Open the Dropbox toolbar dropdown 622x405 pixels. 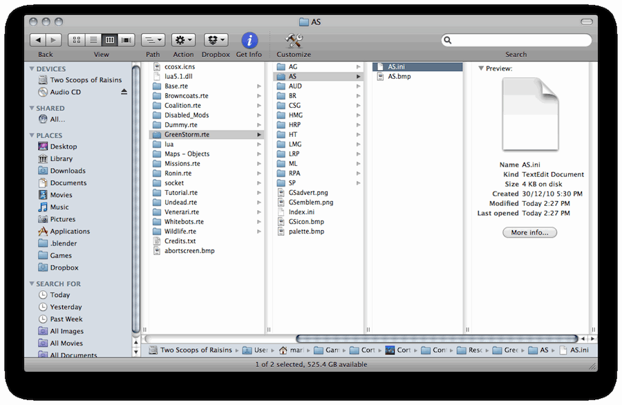click(x=216, y=41)
